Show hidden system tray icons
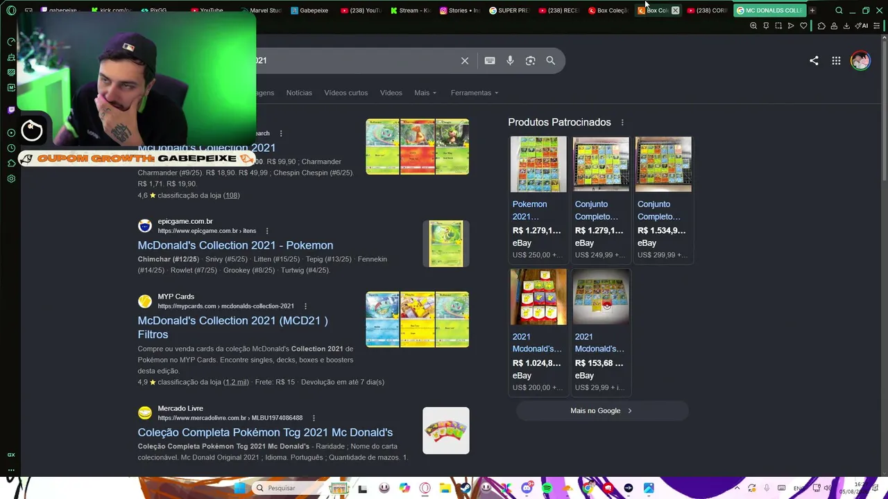Image resolution: width=888 pixels, height=499 pixels. click(737, 488)
